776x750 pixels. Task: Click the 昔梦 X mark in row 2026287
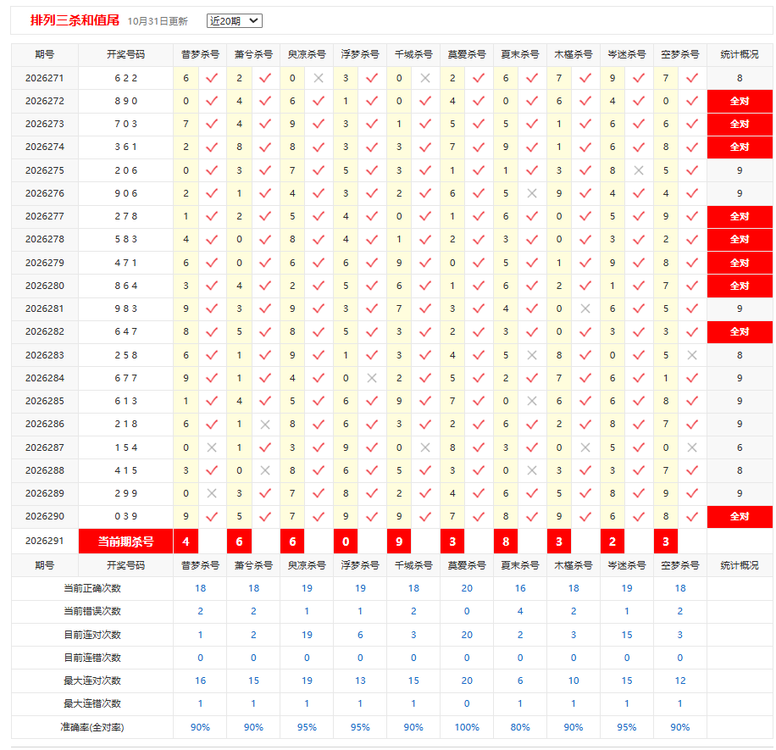coord(212,447)
